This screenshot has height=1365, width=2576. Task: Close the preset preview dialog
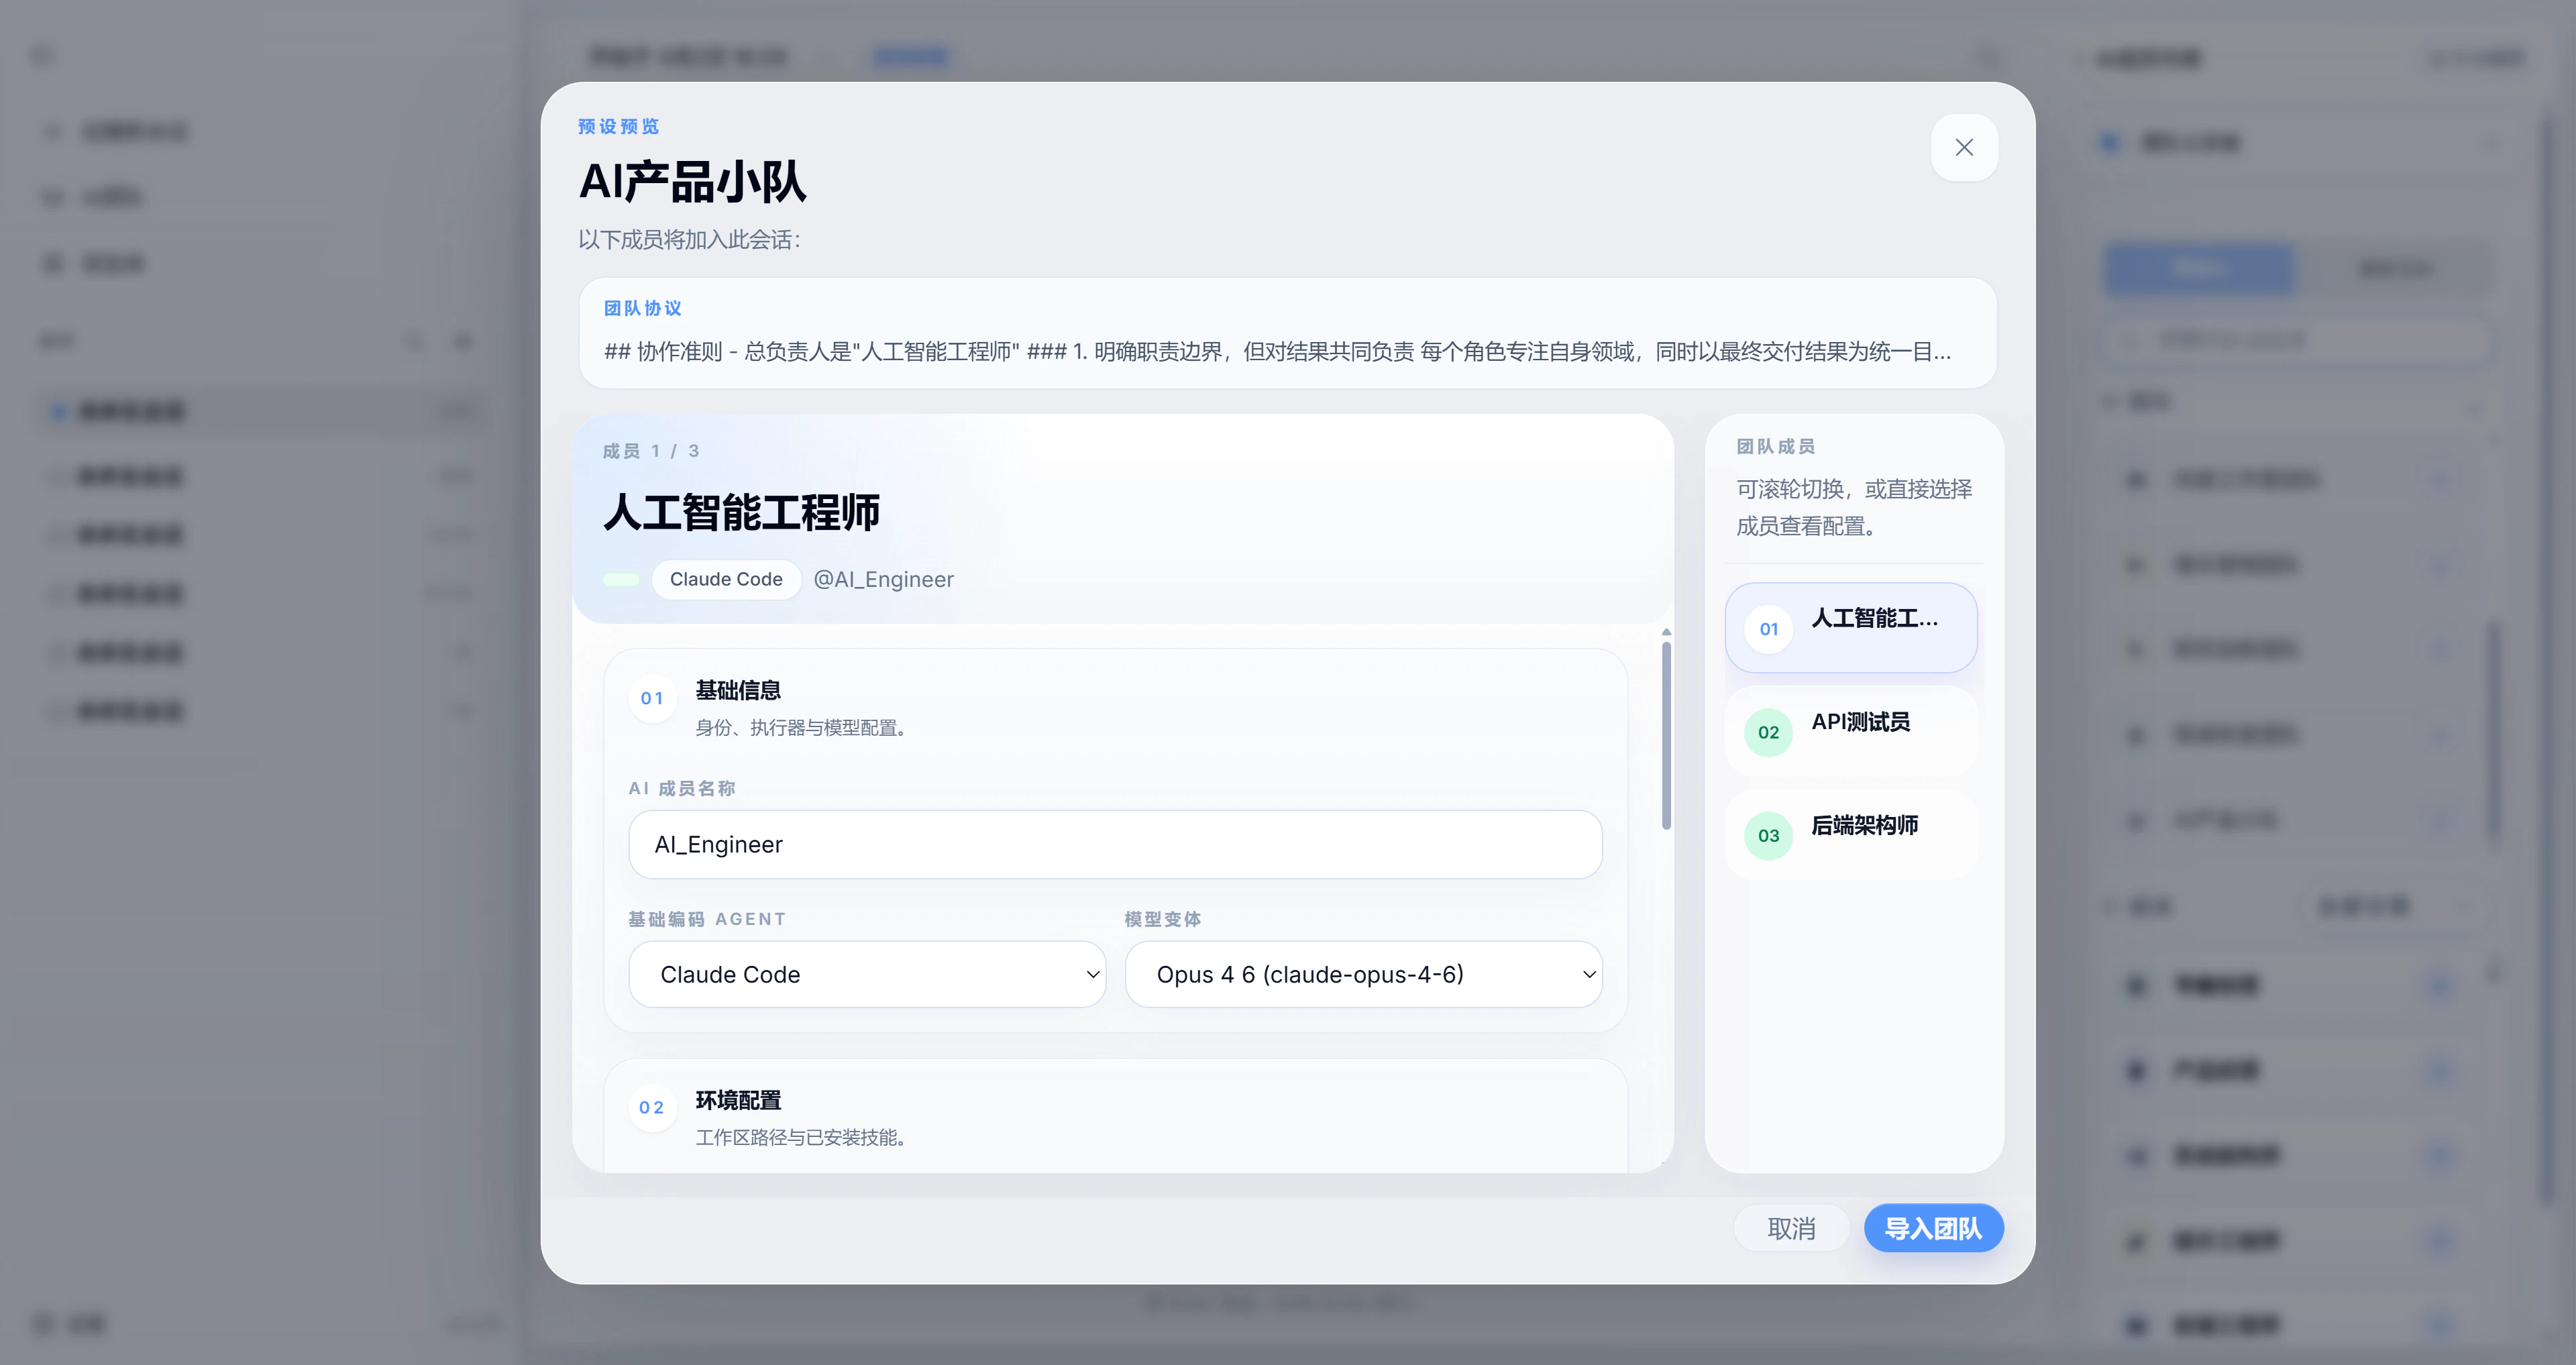click(1963, 148)
